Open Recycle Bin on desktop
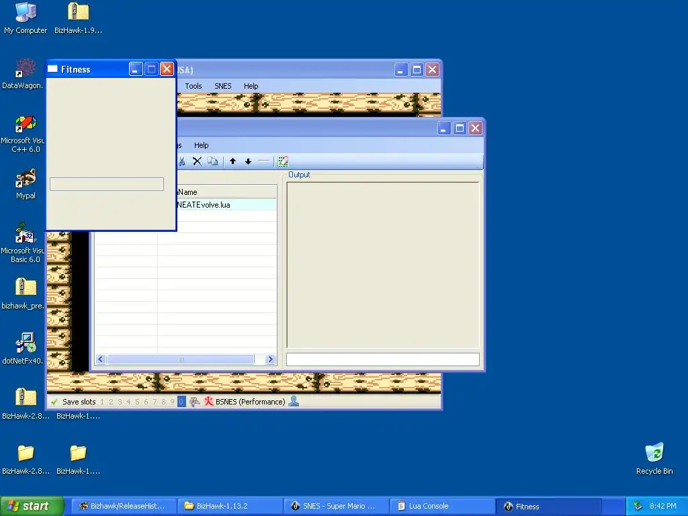The width and height of the screenshot is (688, 516). click(654, 459)
